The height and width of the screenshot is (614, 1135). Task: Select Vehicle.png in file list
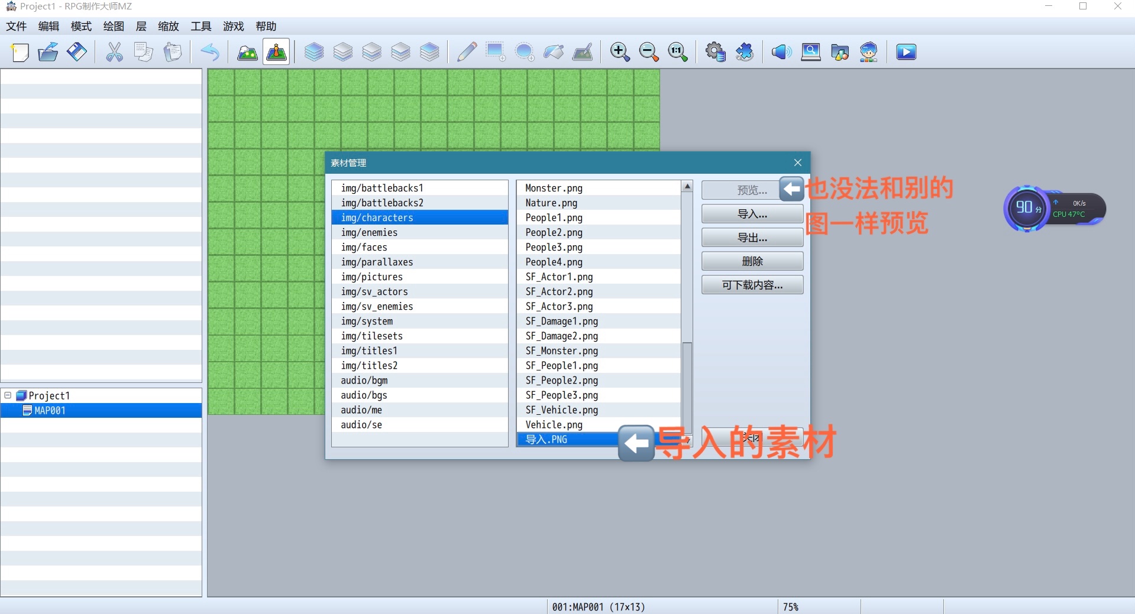(x=599, y=424)
